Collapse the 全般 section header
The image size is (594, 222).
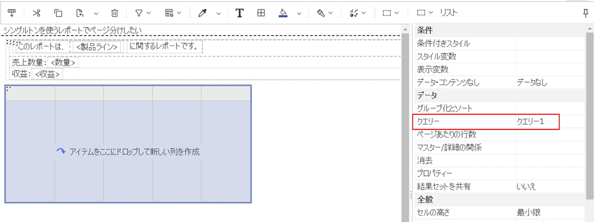[x=500, y=199]
